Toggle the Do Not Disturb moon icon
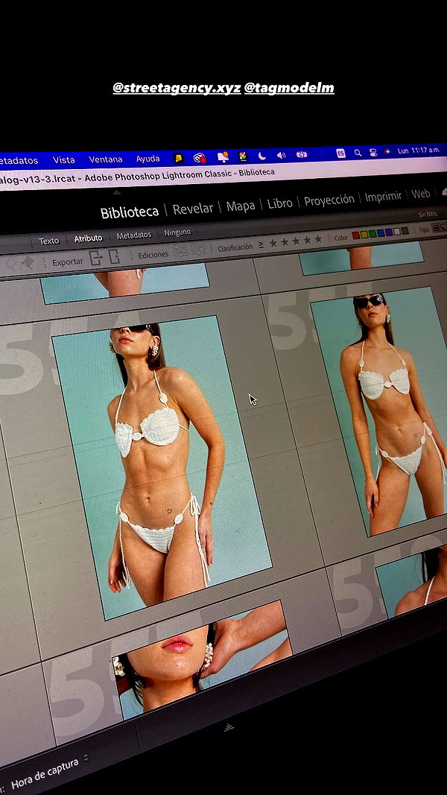The image size is (447, 795). coord(262,155)
